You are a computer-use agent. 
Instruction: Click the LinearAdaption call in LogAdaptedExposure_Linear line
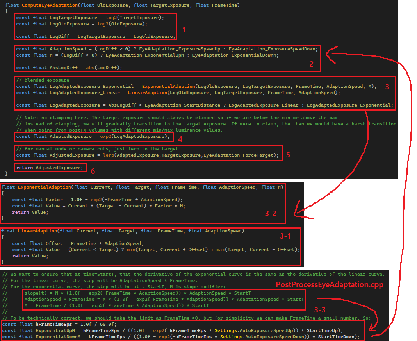pos(147,93)
